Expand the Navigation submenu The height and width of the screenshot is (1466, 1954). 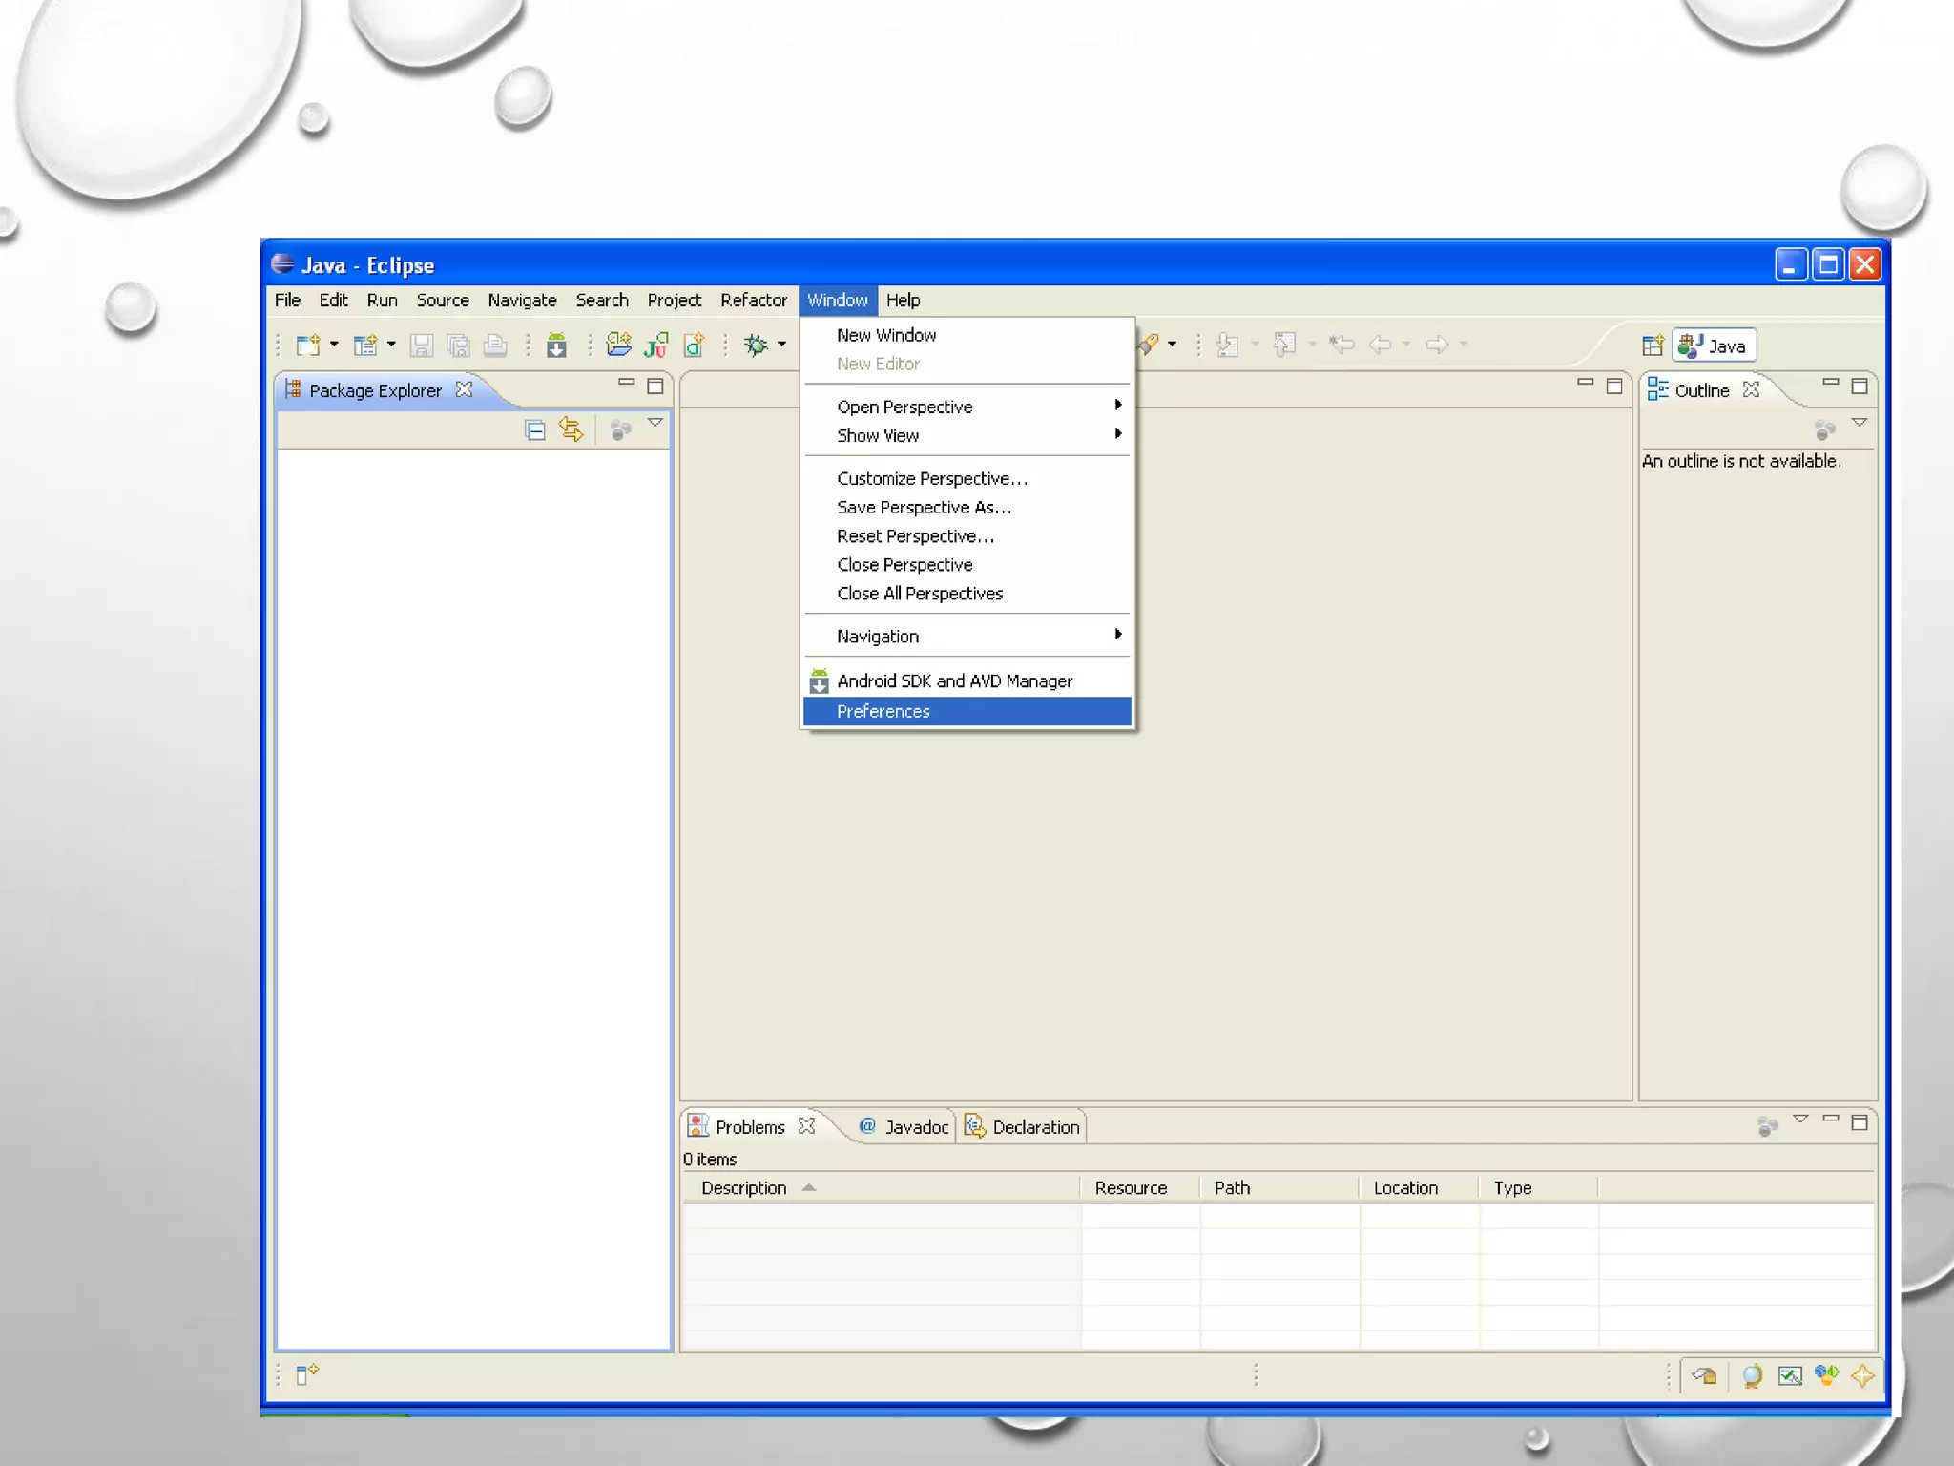click(x=967, y=636)
